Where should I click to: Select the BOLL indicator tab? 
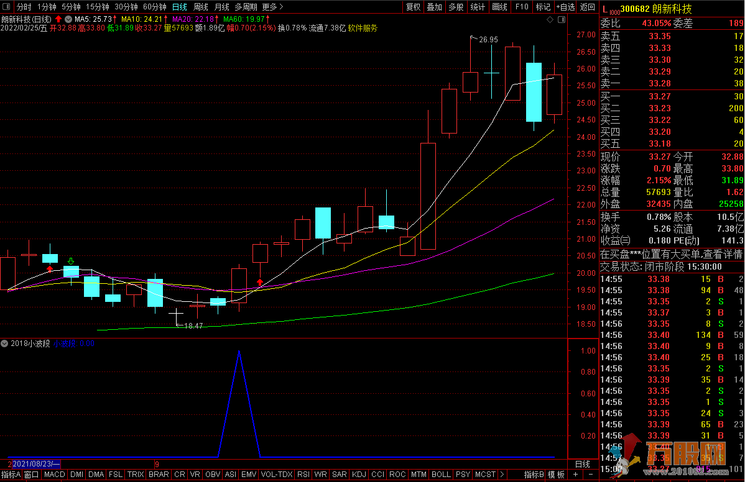441,475
